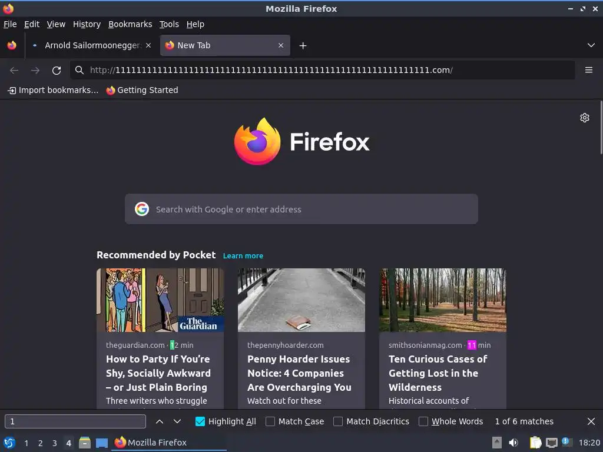The height and width of the screenshot is (452, 603).
Task: Open file manager from taskbar
Action: click(x=85, y=443)
